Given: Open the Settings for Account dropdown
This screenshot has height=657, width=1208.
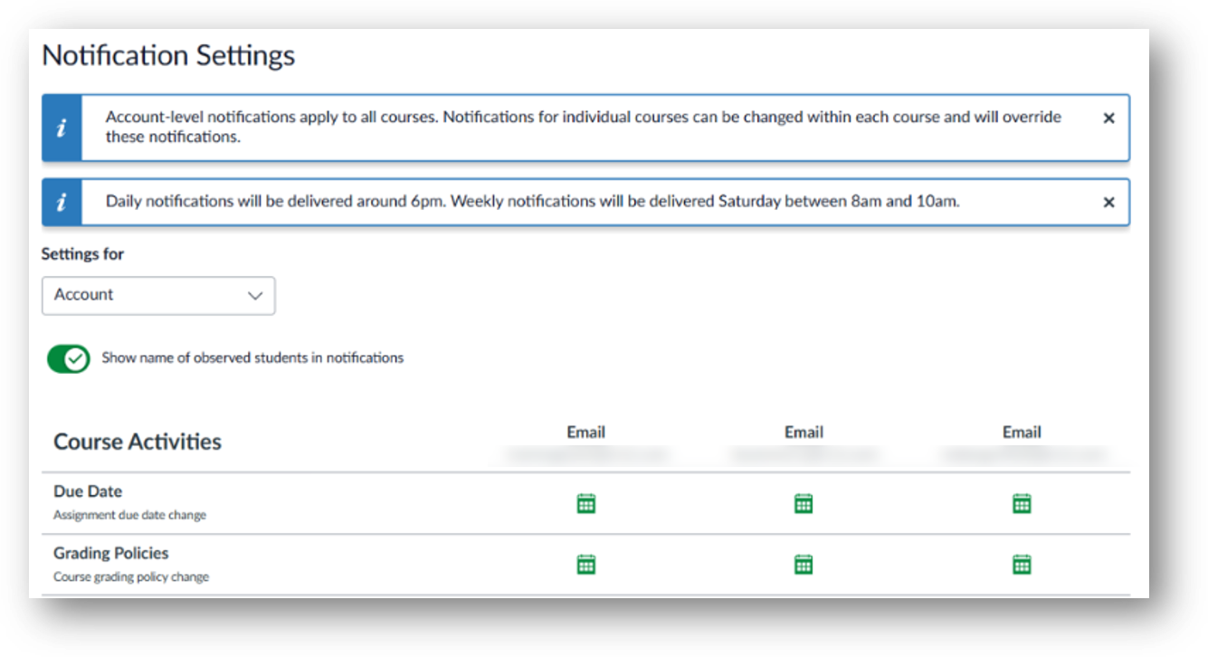Looking at the screenshot, I should coord(158,296).
